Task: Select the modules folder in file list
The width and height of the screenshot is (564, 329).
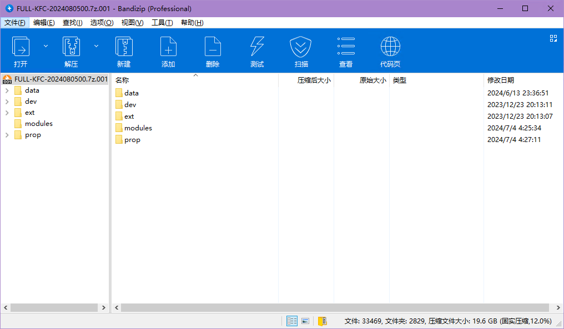Action: tap(138, 128)
